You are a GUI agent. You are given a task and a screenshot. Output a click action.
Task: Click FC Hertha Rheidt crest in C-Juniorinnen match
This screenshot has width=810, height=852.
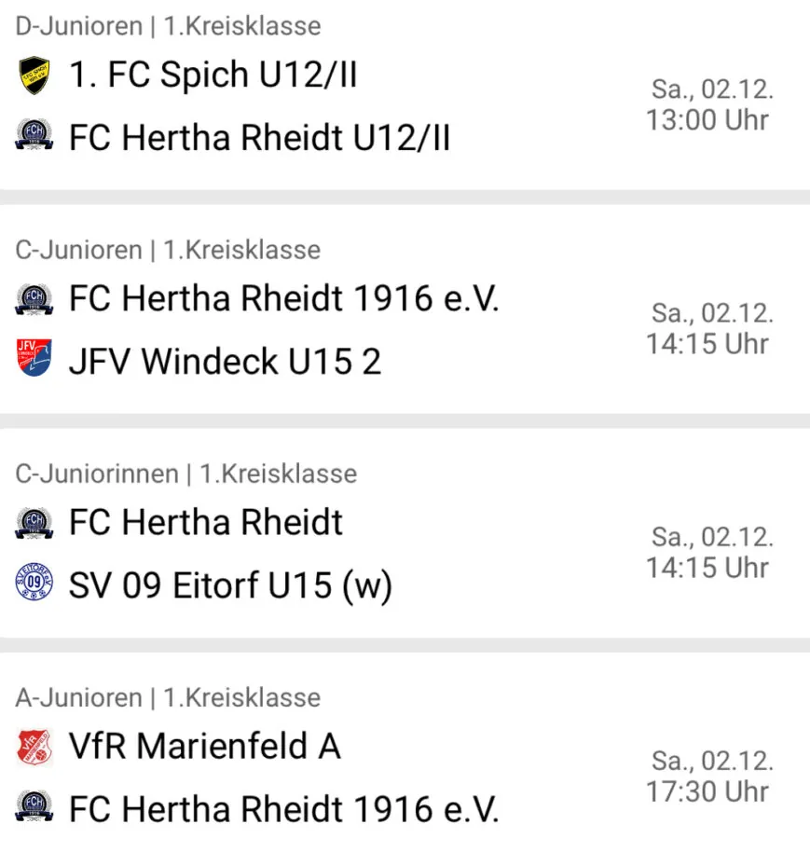coord(34,523)
